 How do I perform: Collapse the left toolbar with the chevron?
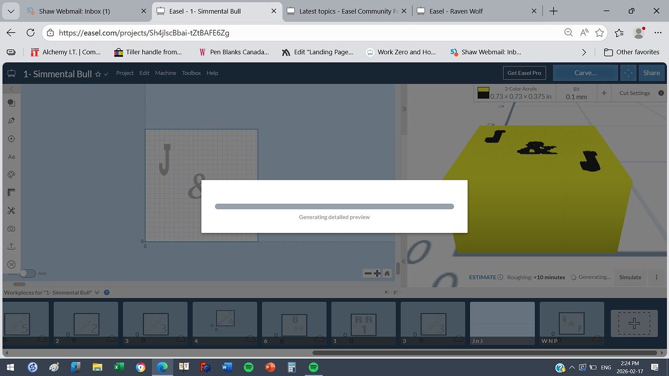(x=11, y=89)
